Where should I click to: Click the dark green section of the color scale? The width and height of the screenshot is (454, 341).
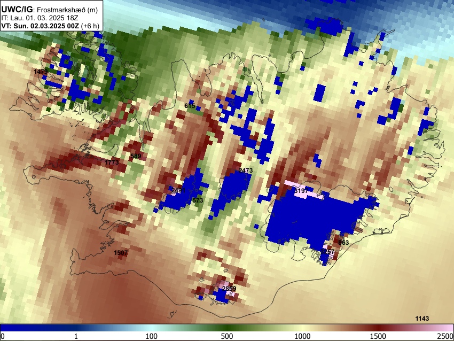(227, 328)
